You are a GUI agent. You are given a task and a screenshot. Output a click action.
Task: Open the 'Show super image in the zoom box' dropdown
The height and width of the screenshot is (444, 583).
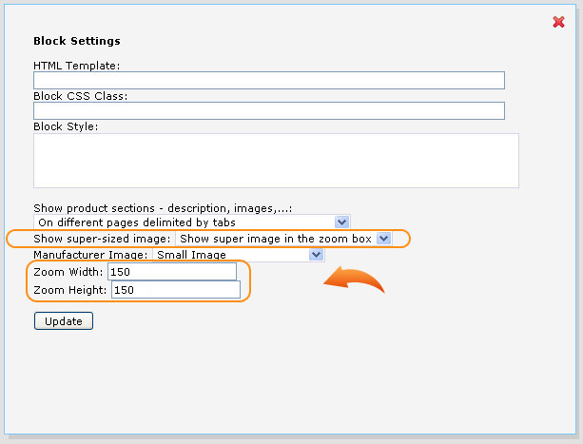283,238
